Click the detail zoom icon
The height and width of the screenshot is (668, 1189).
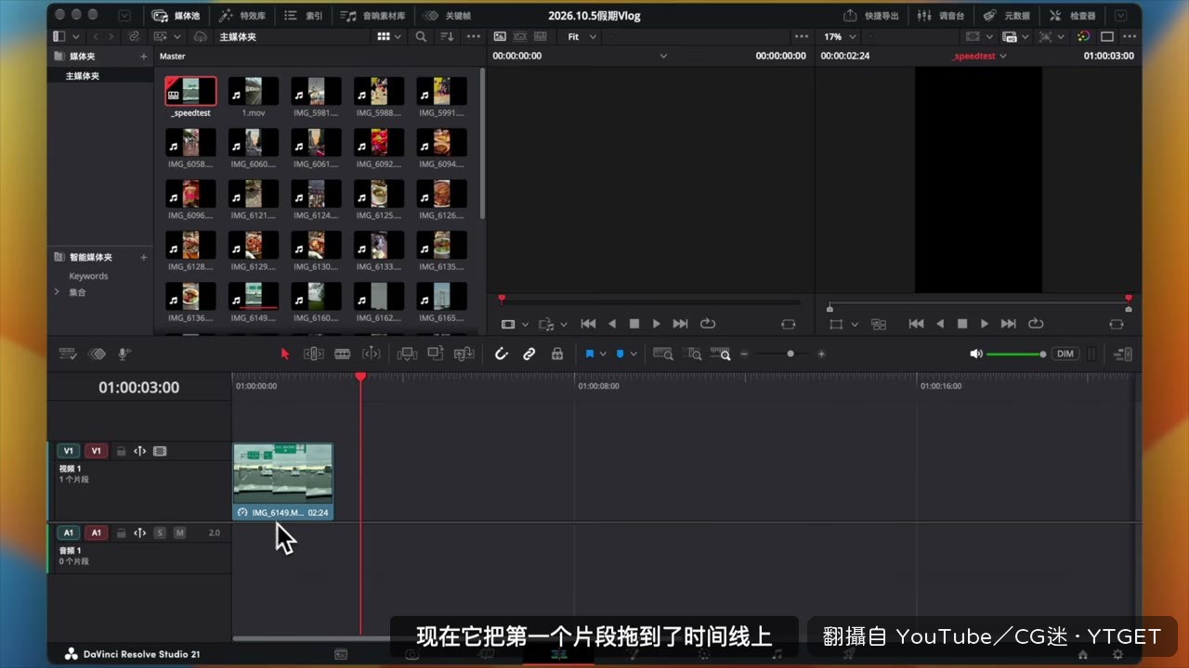692,353
